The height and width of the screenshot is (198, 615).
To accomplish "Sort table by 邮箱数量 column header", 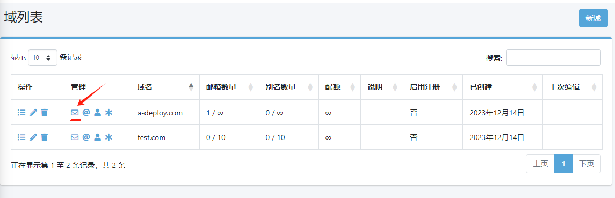I will pyautogui.click(x=229, y=87).
